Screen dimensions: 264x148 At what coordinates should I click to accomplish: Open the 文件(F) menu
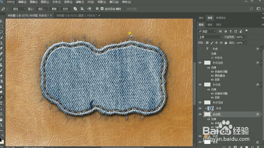click(x=11, y=2)
